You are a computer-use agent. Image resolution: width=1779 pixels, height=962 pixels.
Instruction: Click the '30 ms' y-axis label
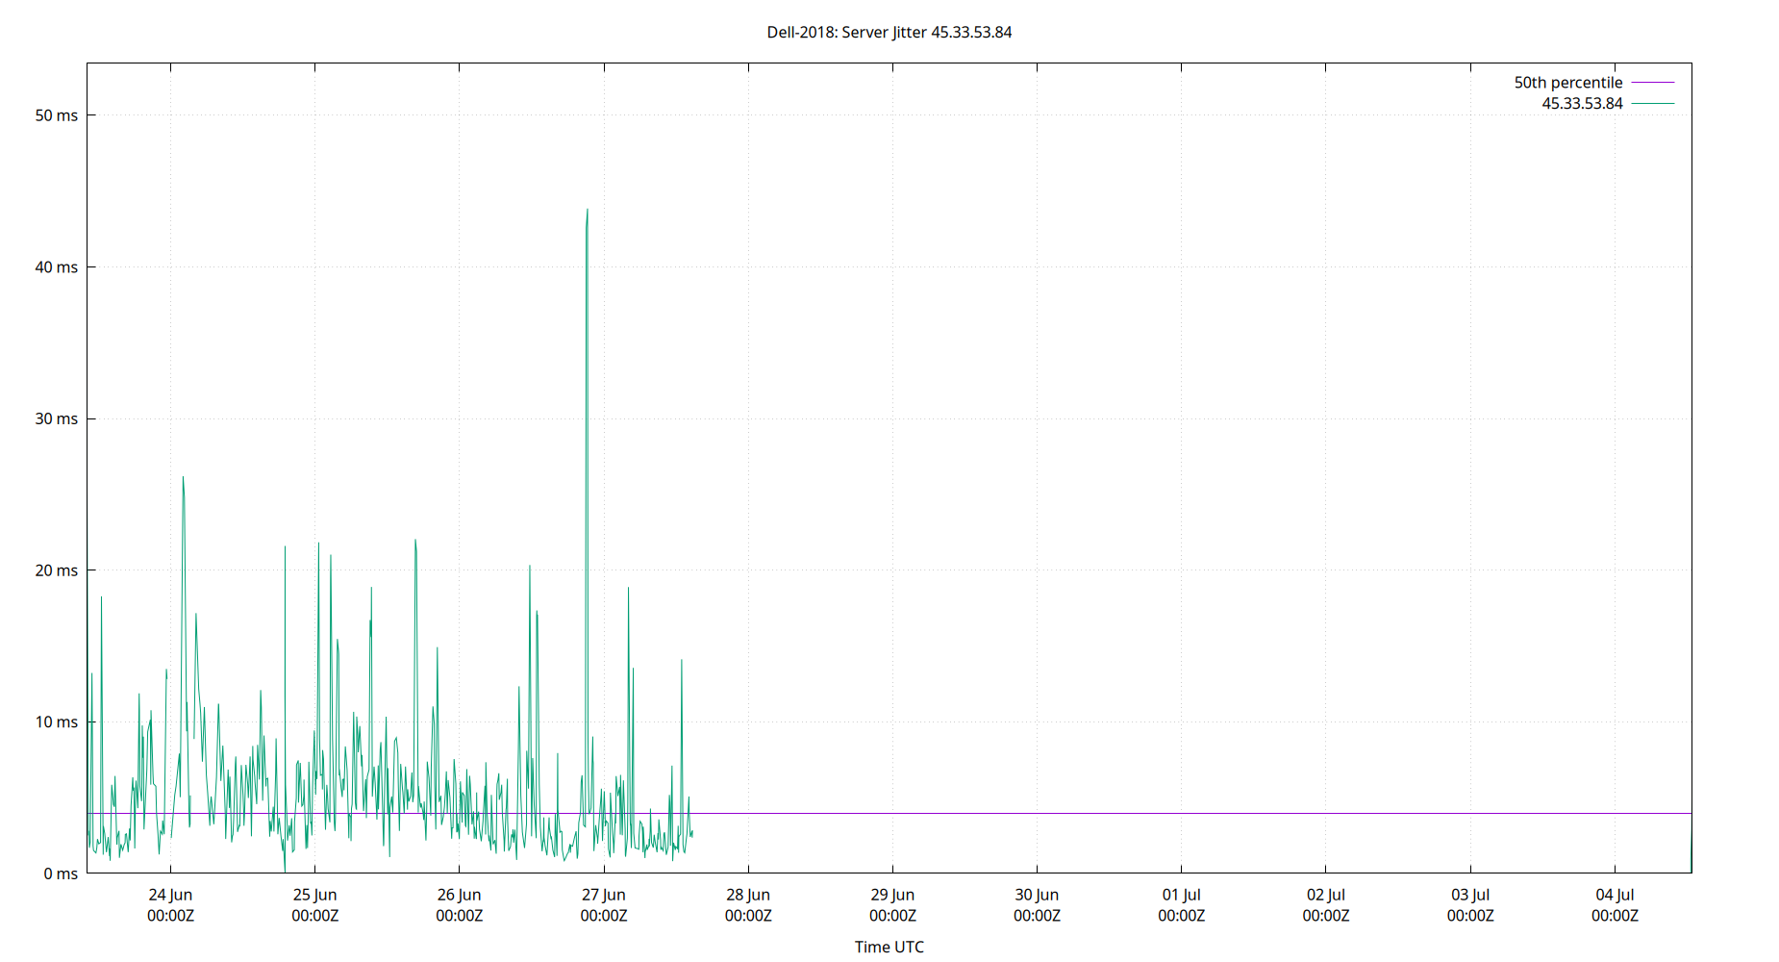57,418
